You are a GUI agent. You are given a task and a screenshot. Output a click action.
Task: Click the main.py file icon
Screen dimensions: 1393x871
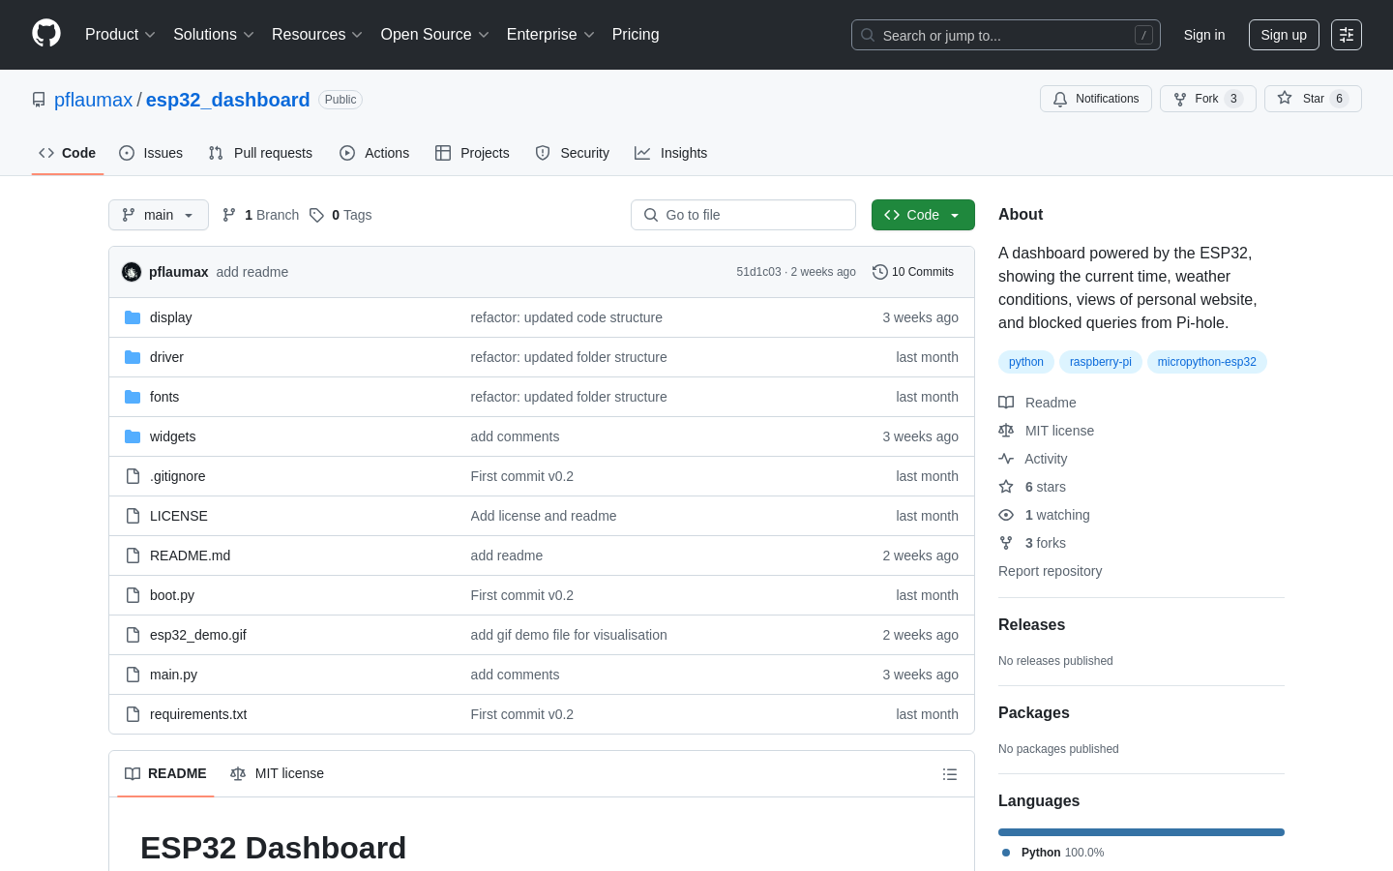point(133,675)
